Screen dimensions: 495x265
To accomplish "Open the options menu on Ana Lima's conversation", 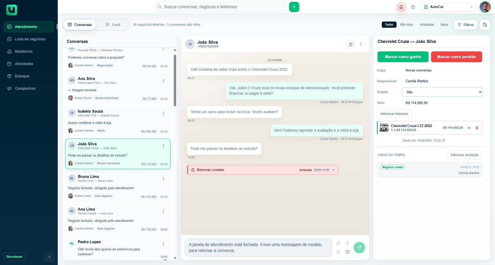I will pyautogui.click(x=163, y=211).
